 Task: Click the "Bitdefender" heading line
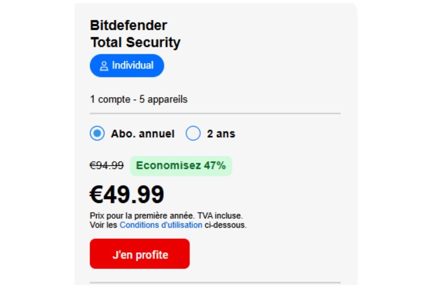point(128,25)
